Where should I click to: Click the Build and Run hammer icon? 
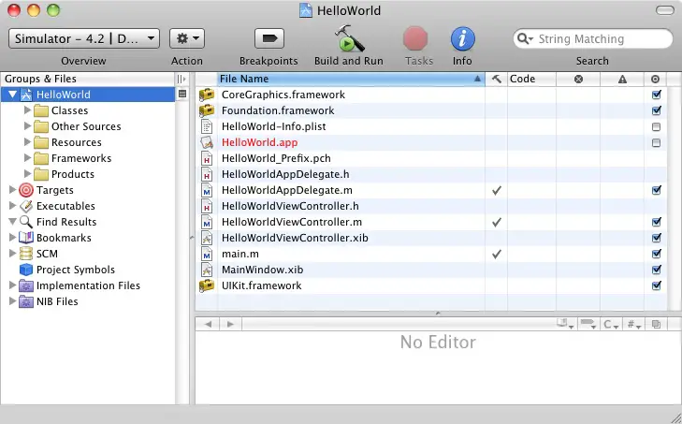[x=348, y=38]
